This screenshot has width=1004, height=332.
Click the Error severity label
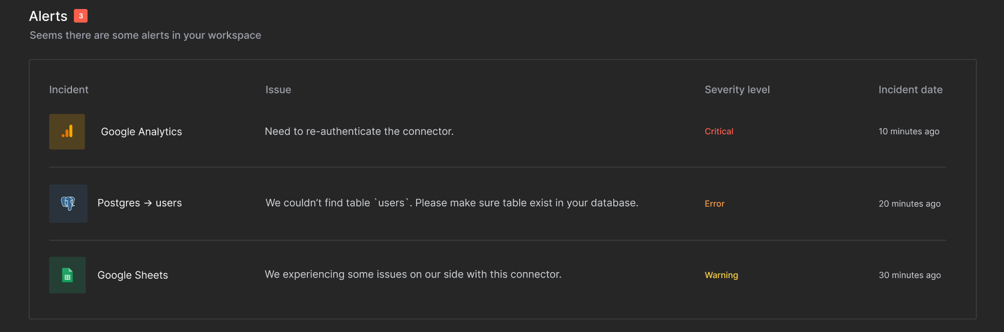714,204
